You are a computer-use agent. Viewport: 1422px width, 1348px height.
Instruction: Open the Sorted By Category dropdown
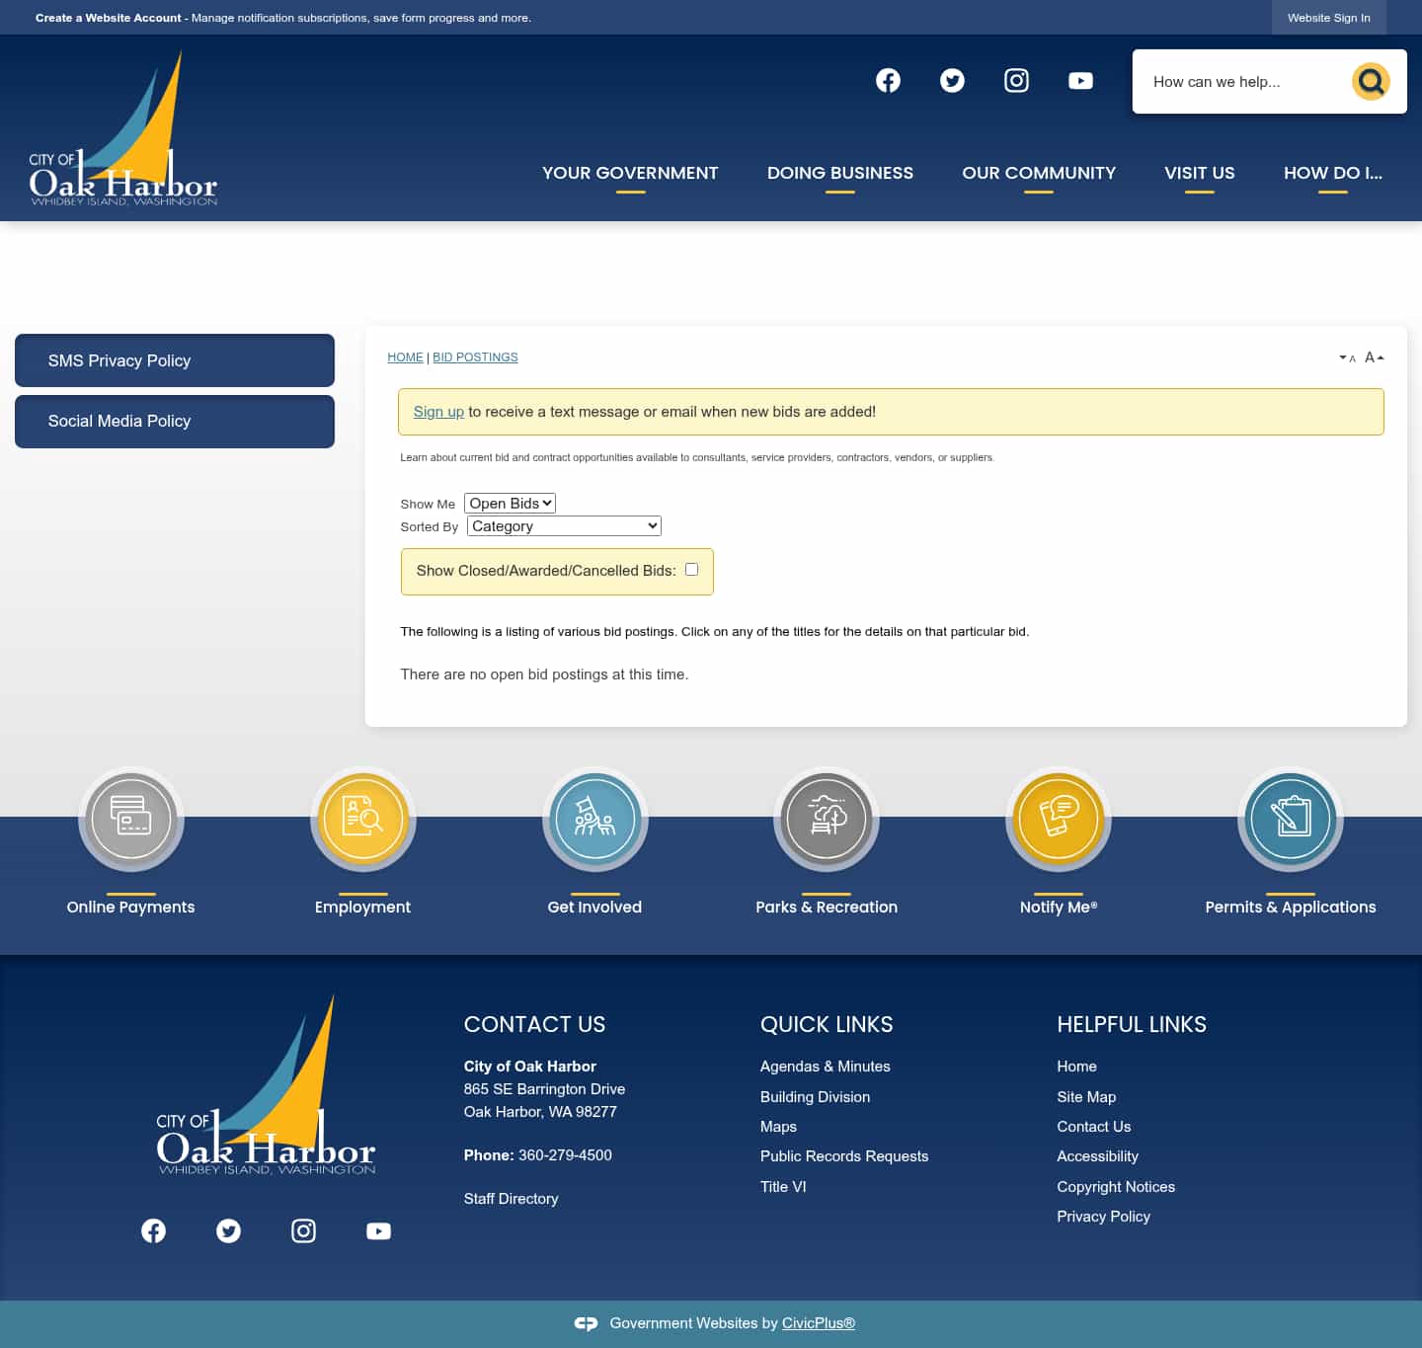pos(564,526)
